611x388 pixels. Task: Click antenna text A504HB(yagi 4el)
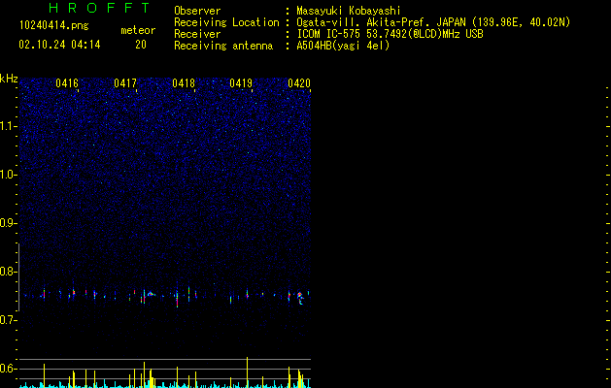343,46
